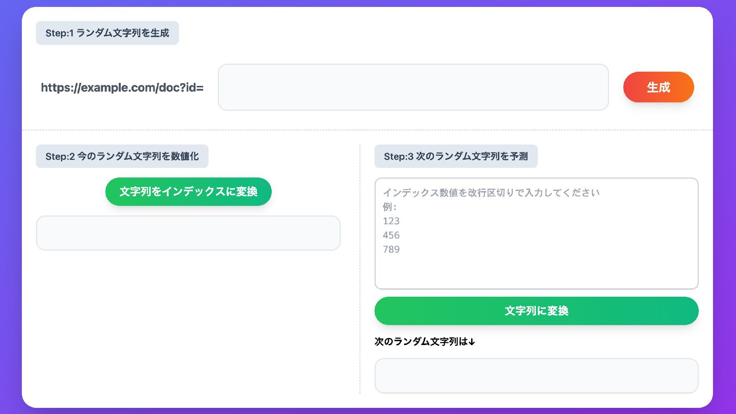Click the https://example.com/doc?id= URL text
This screenshot has height=414, width=736.
122,87
